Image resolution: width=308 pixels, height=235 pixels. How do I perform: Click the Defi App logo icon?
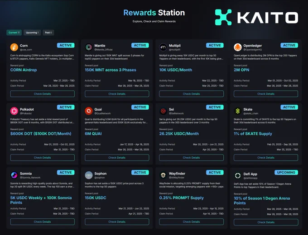tap(238, 176)
